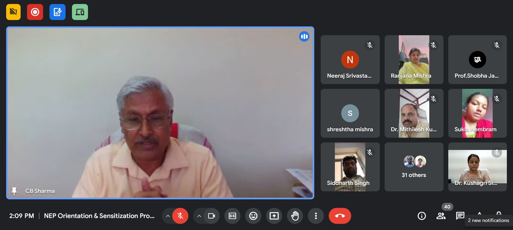
Task: Expand audio settings arrow beside microphone
Action: click(168, 216)
